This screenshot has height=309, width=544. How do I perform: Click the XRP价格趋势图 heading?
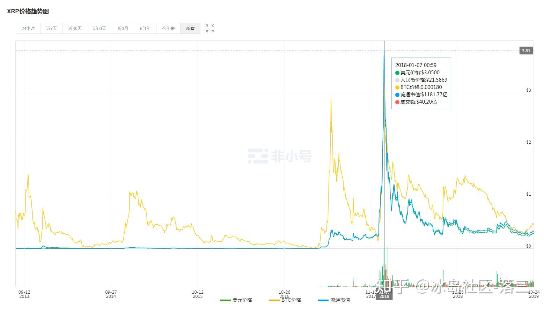click(28, 12)
